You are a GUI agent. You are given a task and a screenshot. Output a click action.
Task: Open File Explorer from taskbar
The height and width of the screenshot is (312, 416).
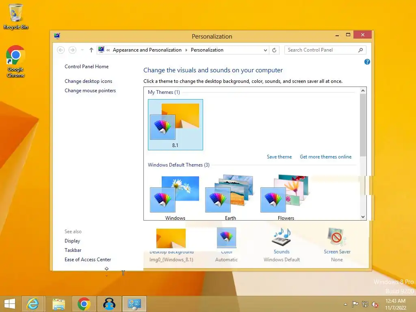tap(58, 304)
